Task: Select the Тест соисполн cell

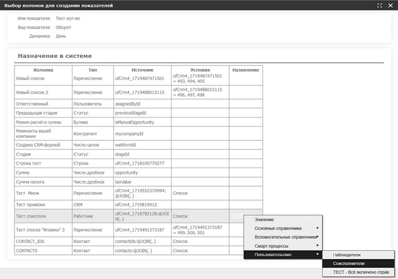Action: tap(43, 216)
